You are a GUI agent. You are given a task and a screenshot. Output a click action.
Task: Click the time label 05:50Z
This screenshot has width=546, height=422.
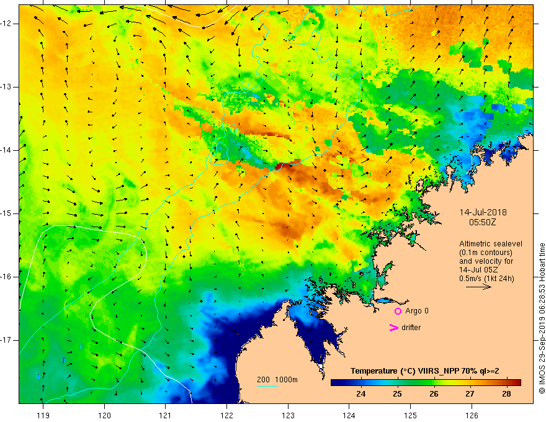(x=482, y=222)
